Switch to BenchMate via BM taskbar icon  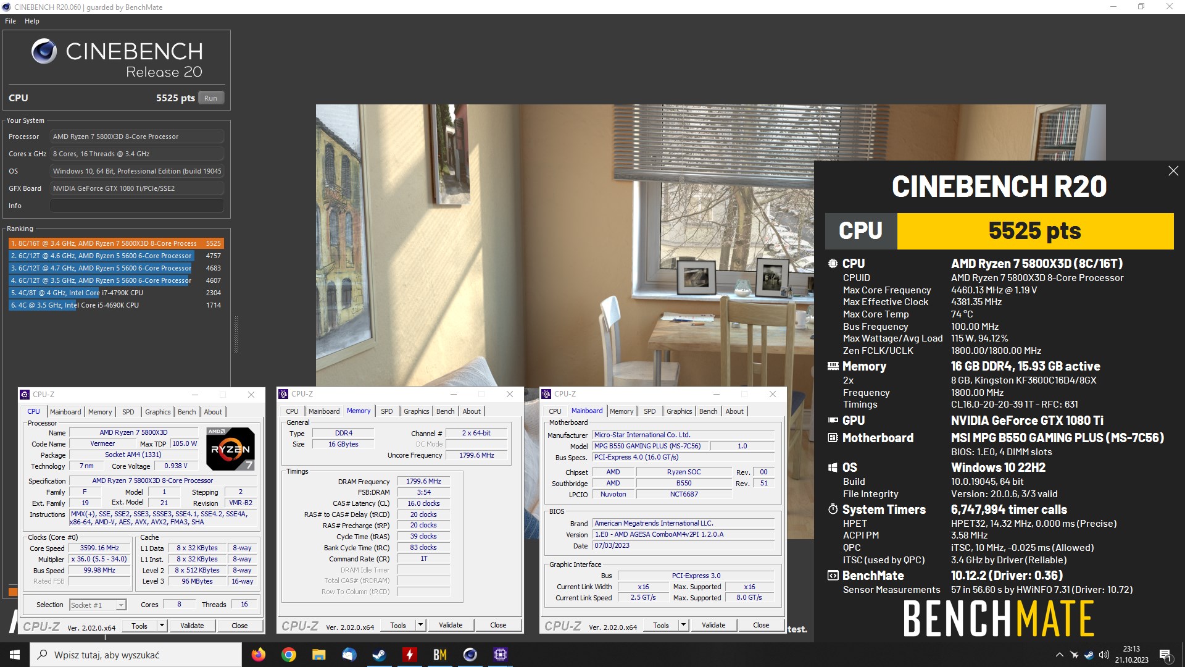[439, 655]
